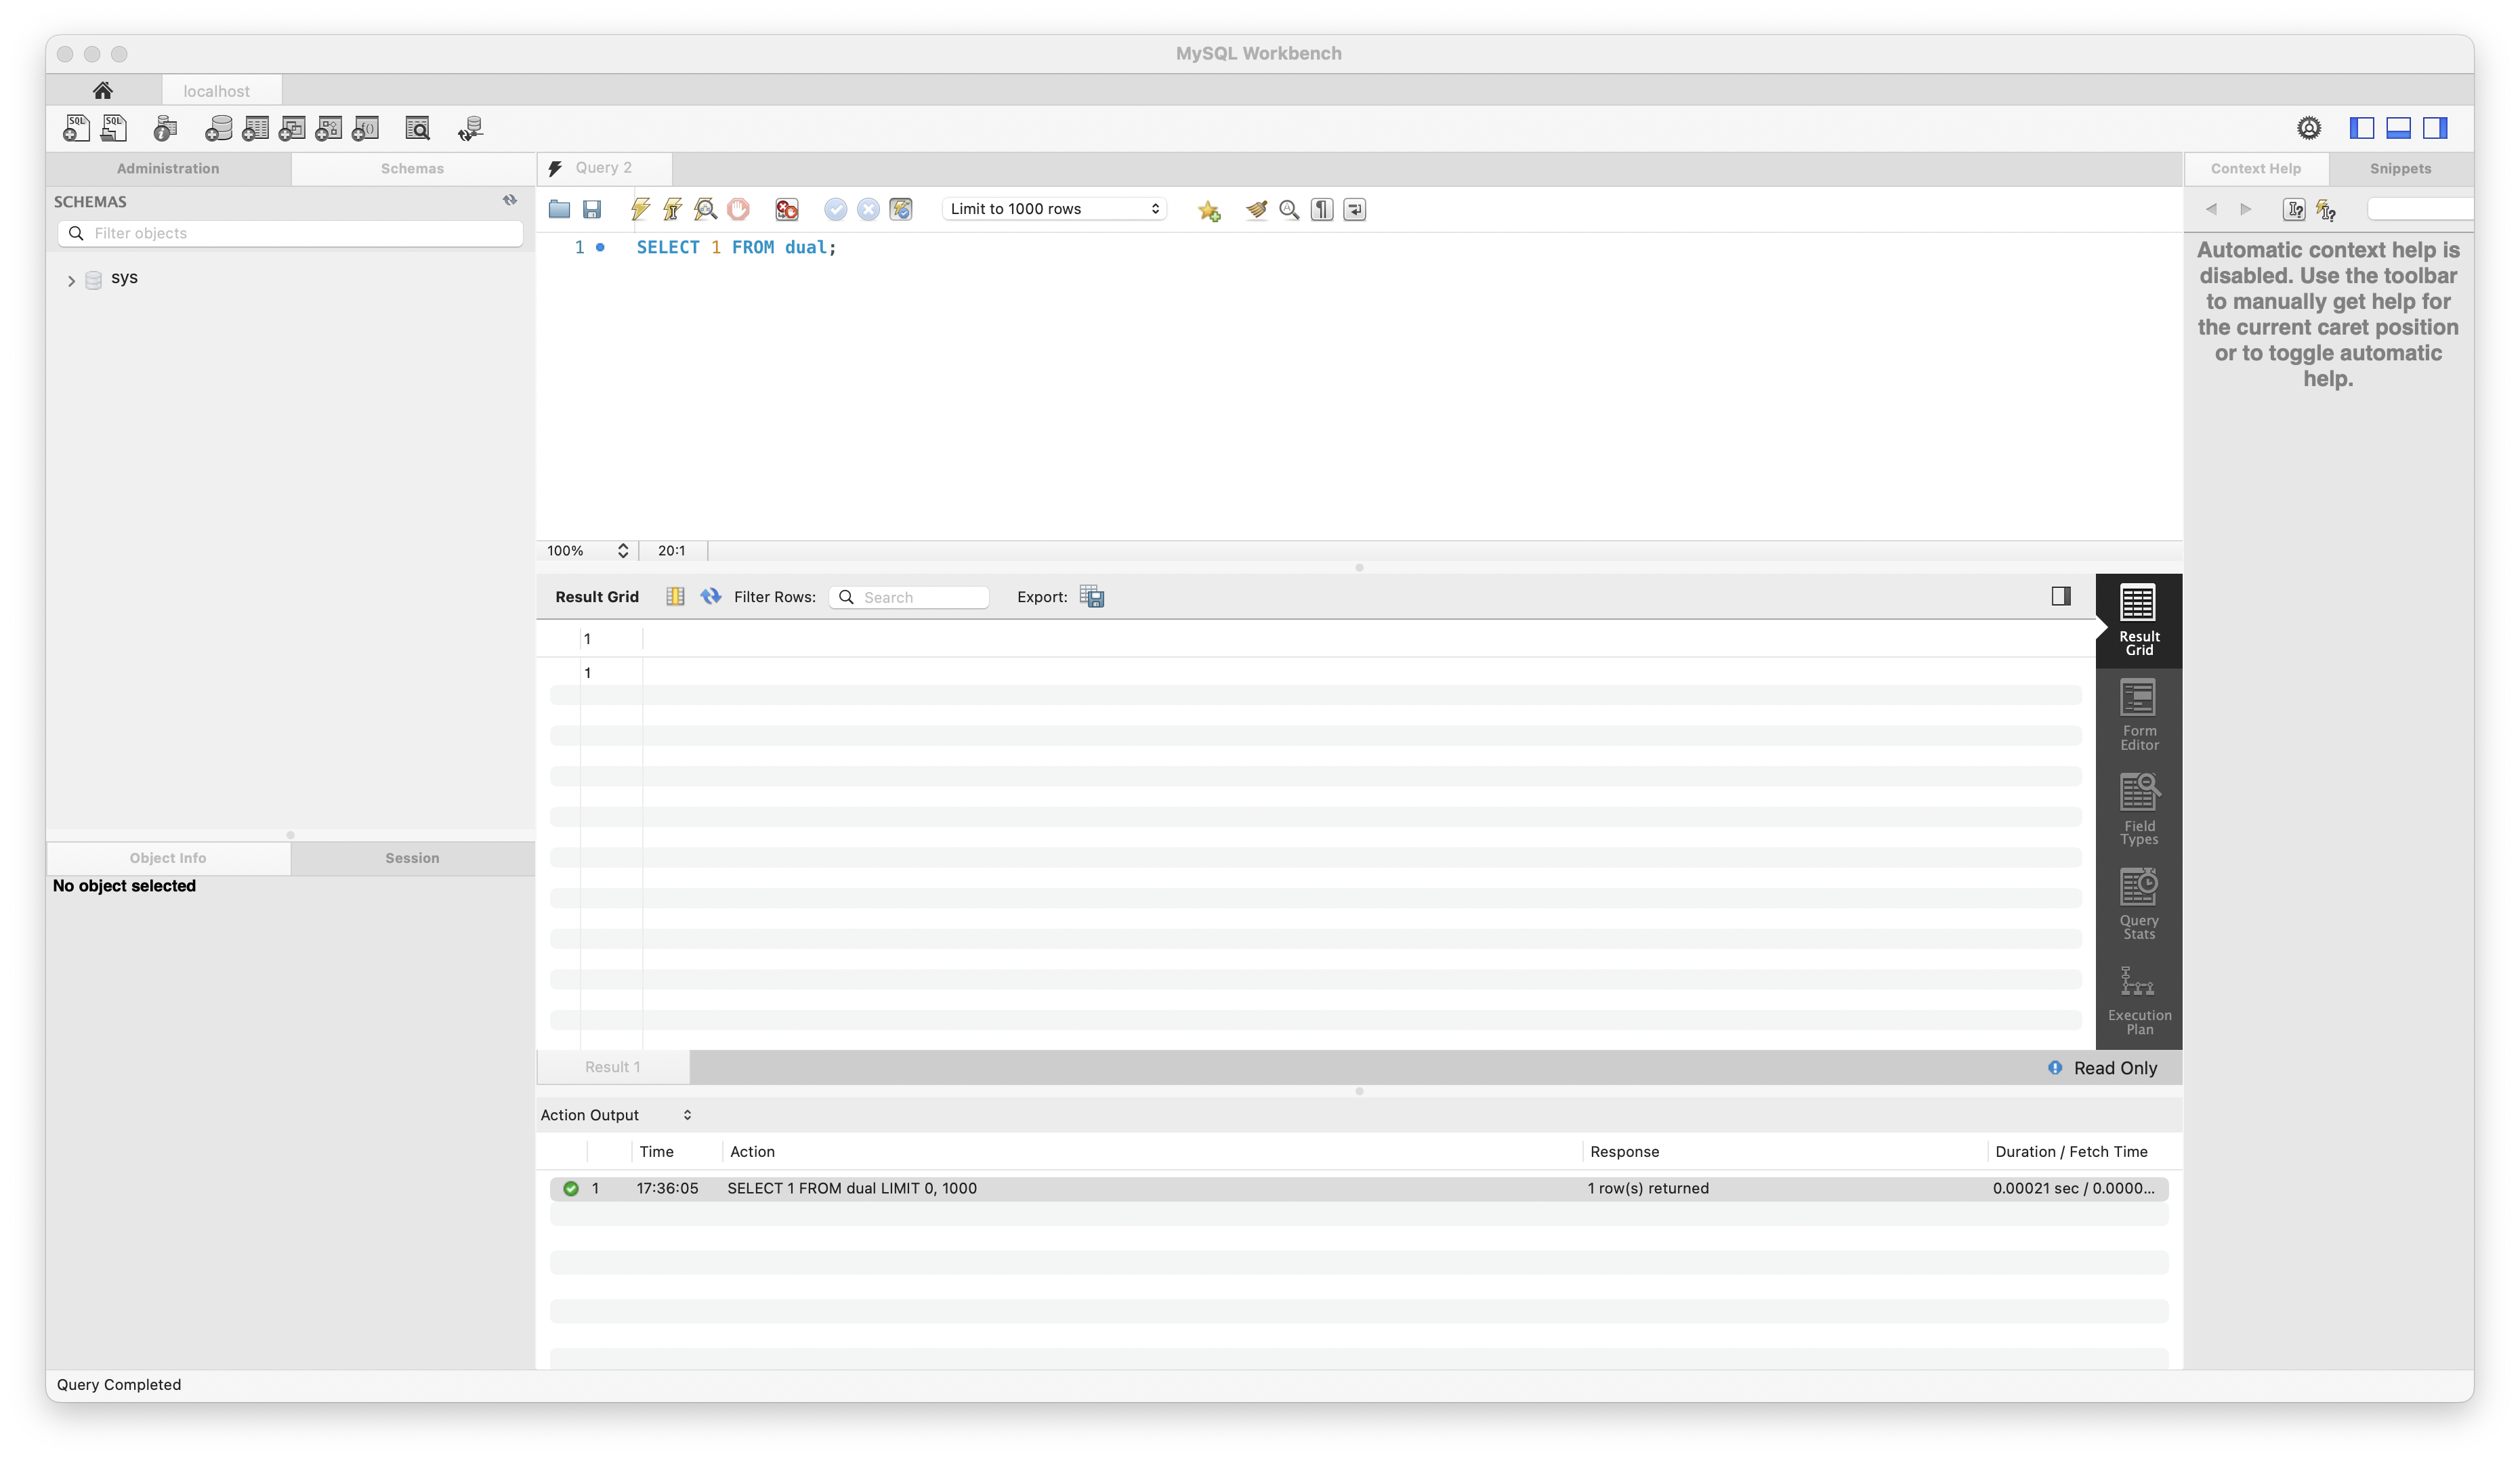Open the Limit to 1000 rows dropdown
This screenshot has width=2520, height=1459.
(1054, 209)
